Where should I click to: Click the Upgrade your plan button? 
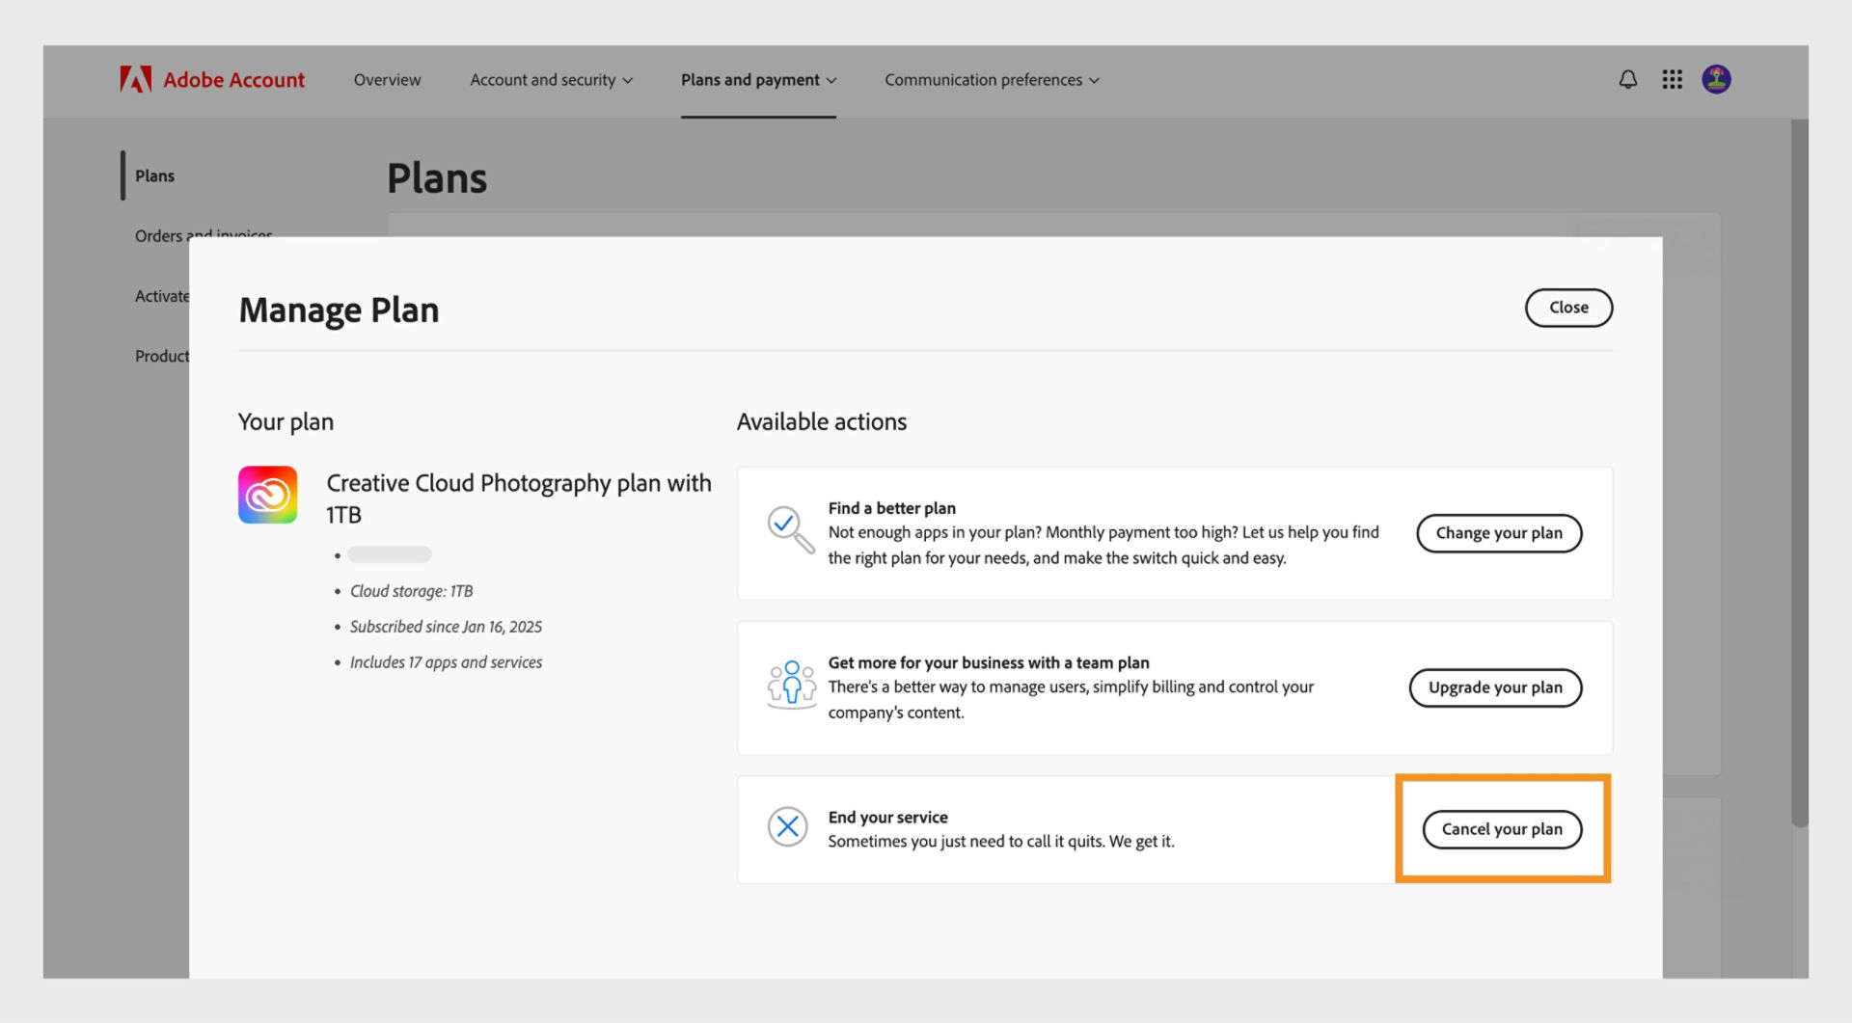tap(1495, 687)
